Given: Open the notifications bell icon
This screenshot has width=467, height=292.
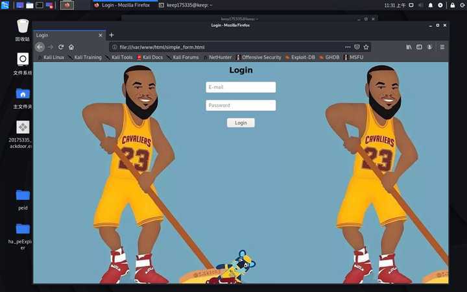Looking at the screenshot, I should click(x=431, y=5).
